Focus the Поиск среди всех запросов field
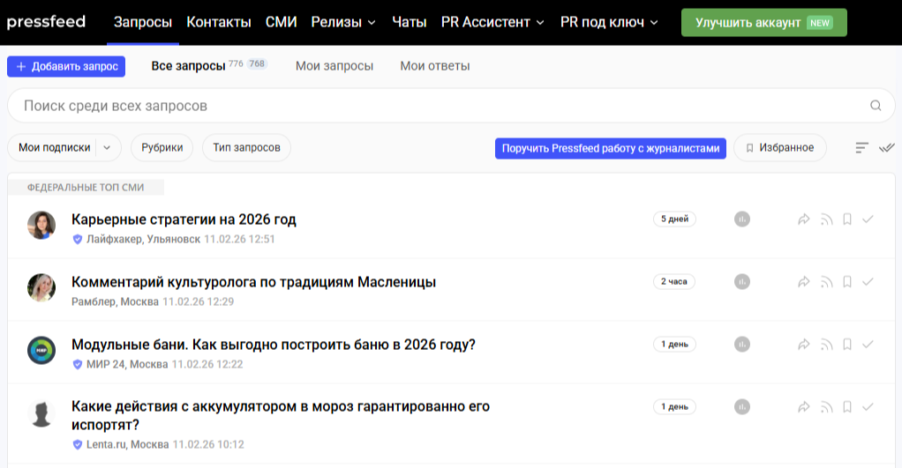The image size is (902, 468). click(451, 106)
